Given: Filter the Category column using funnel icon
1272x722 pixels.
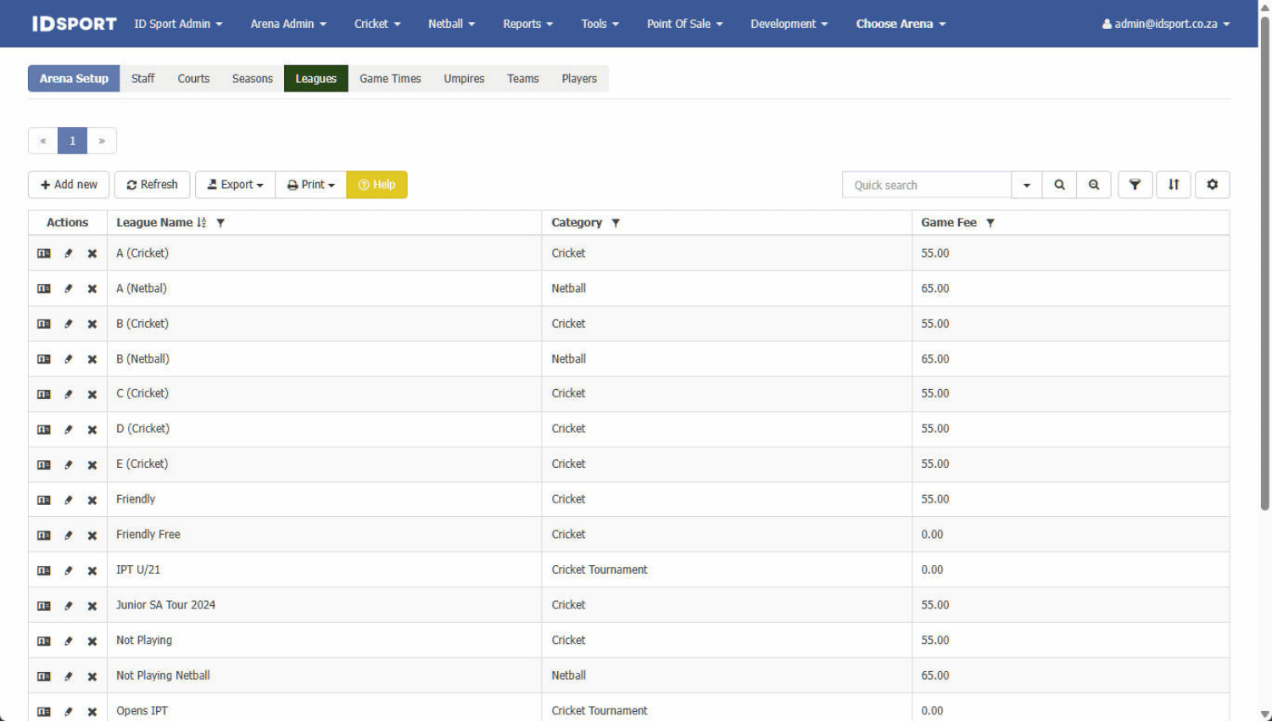Looking at the screenshot, I should (x=616, y=223).
